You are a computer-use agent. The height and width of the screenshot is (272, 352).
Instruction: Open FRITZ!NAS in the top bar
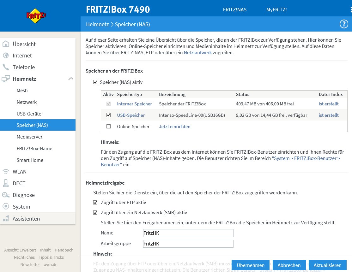234,10
